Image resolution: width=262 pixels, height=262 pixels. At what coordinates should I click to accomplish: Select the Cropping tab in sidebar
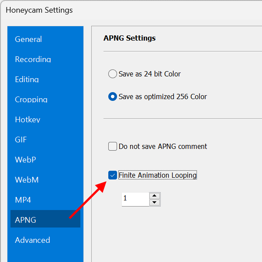[31, 100]
